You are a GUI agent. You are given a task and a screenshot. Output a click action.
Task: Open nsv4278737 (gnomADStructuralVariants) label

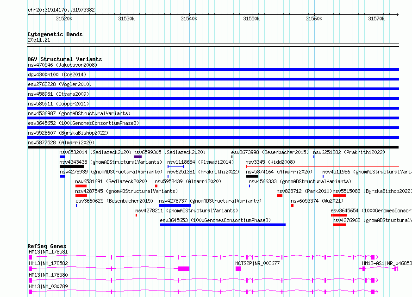tap(210, 201)
